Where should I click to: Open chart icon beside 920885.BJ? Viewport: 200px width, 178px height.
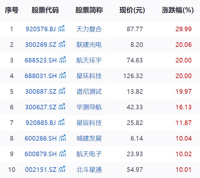61,122
